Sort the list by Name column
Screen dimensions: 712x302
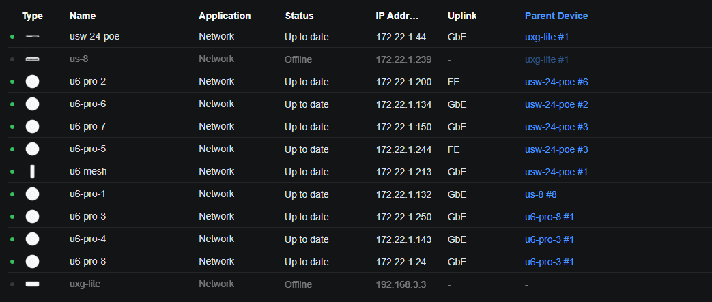pos(83,16)
